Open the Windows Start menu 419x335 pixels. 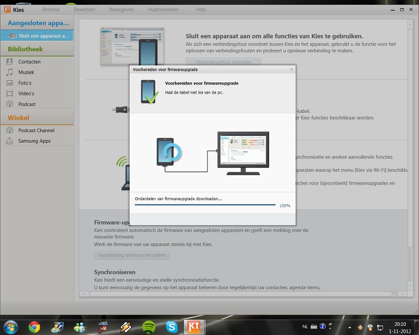click(11, 327)
